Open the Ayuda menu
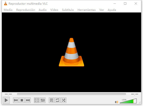 (112, 10)
